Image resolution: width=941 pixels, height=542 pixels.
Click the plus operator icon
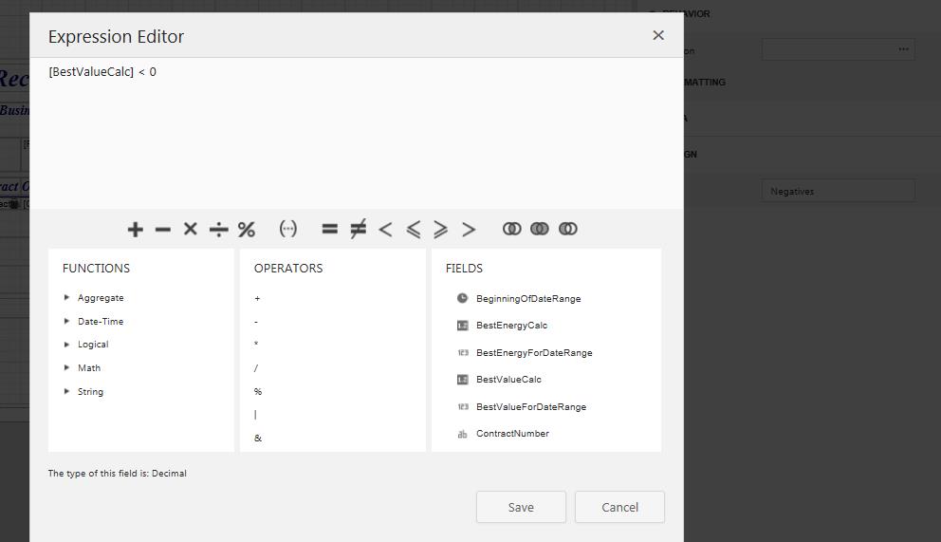(x=135, y=229)
